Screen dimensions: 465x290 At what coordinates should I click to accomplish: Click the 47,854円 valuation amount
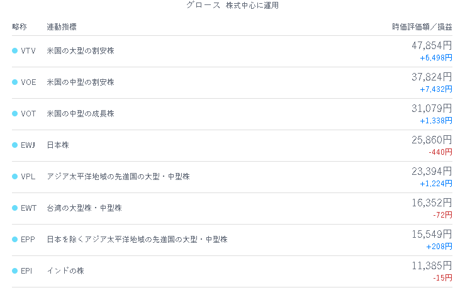(432, 45)
